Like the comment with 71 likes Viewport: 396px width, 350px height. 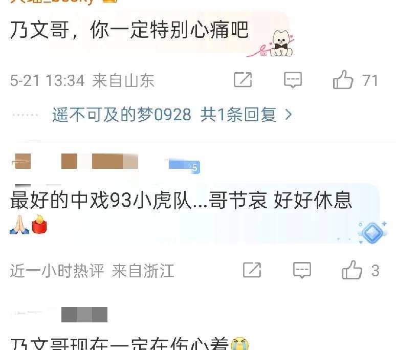pos(343,79)
